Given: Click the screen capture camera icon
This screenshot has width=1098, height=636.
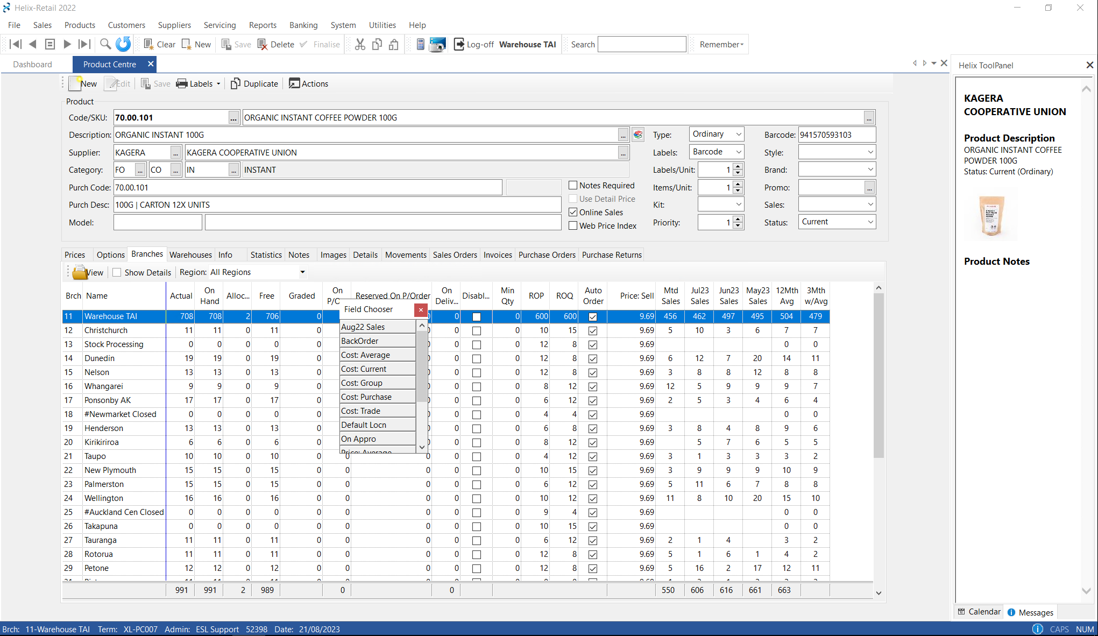Looking at the screenshot, I should point(437,44).
